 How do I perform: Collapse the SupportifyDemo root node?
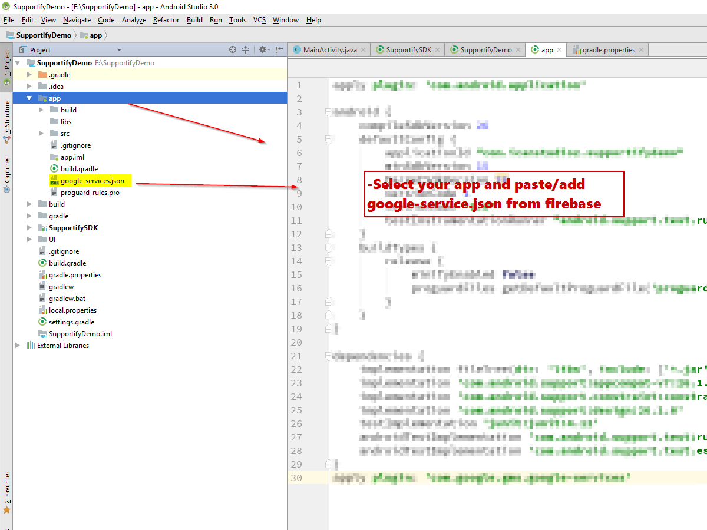pyautogui.click(x=17, y=63)
